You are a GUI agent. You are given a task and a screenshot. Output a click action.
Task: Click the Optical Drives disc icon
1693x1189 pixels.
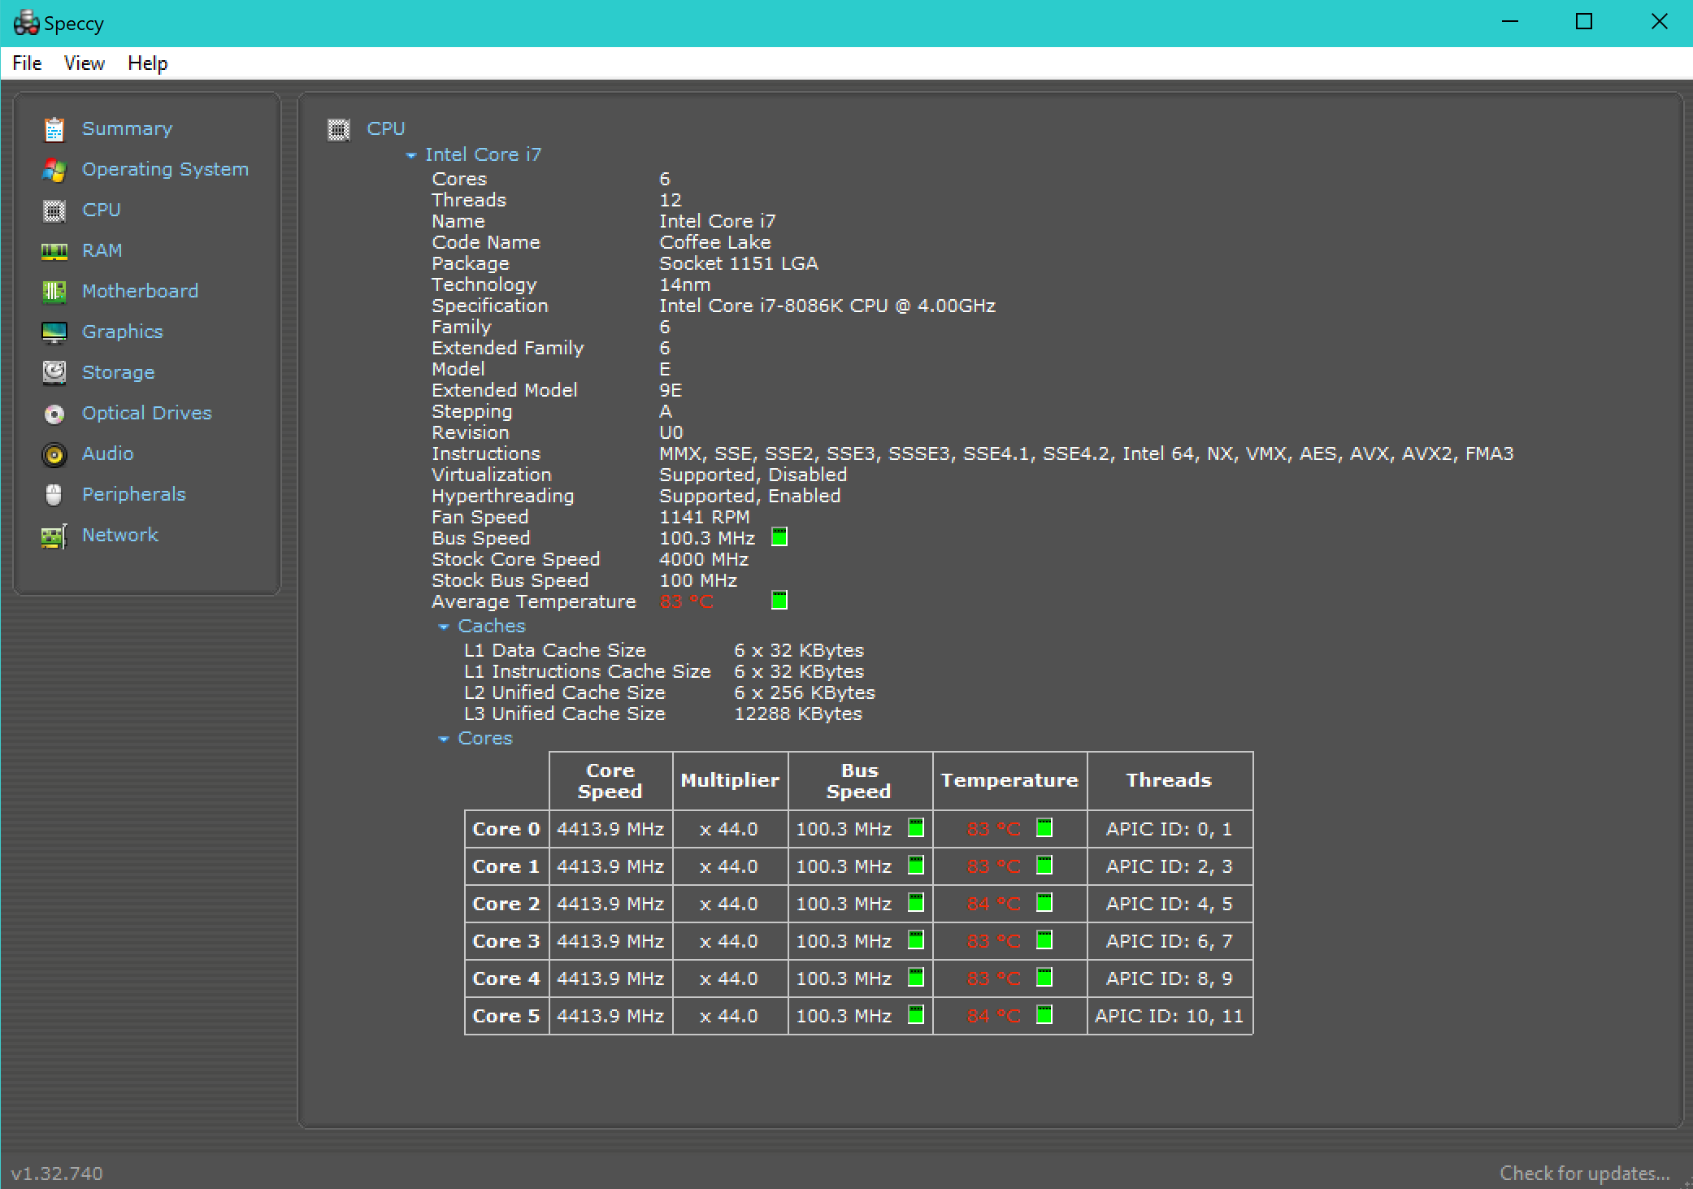[54, 414]
